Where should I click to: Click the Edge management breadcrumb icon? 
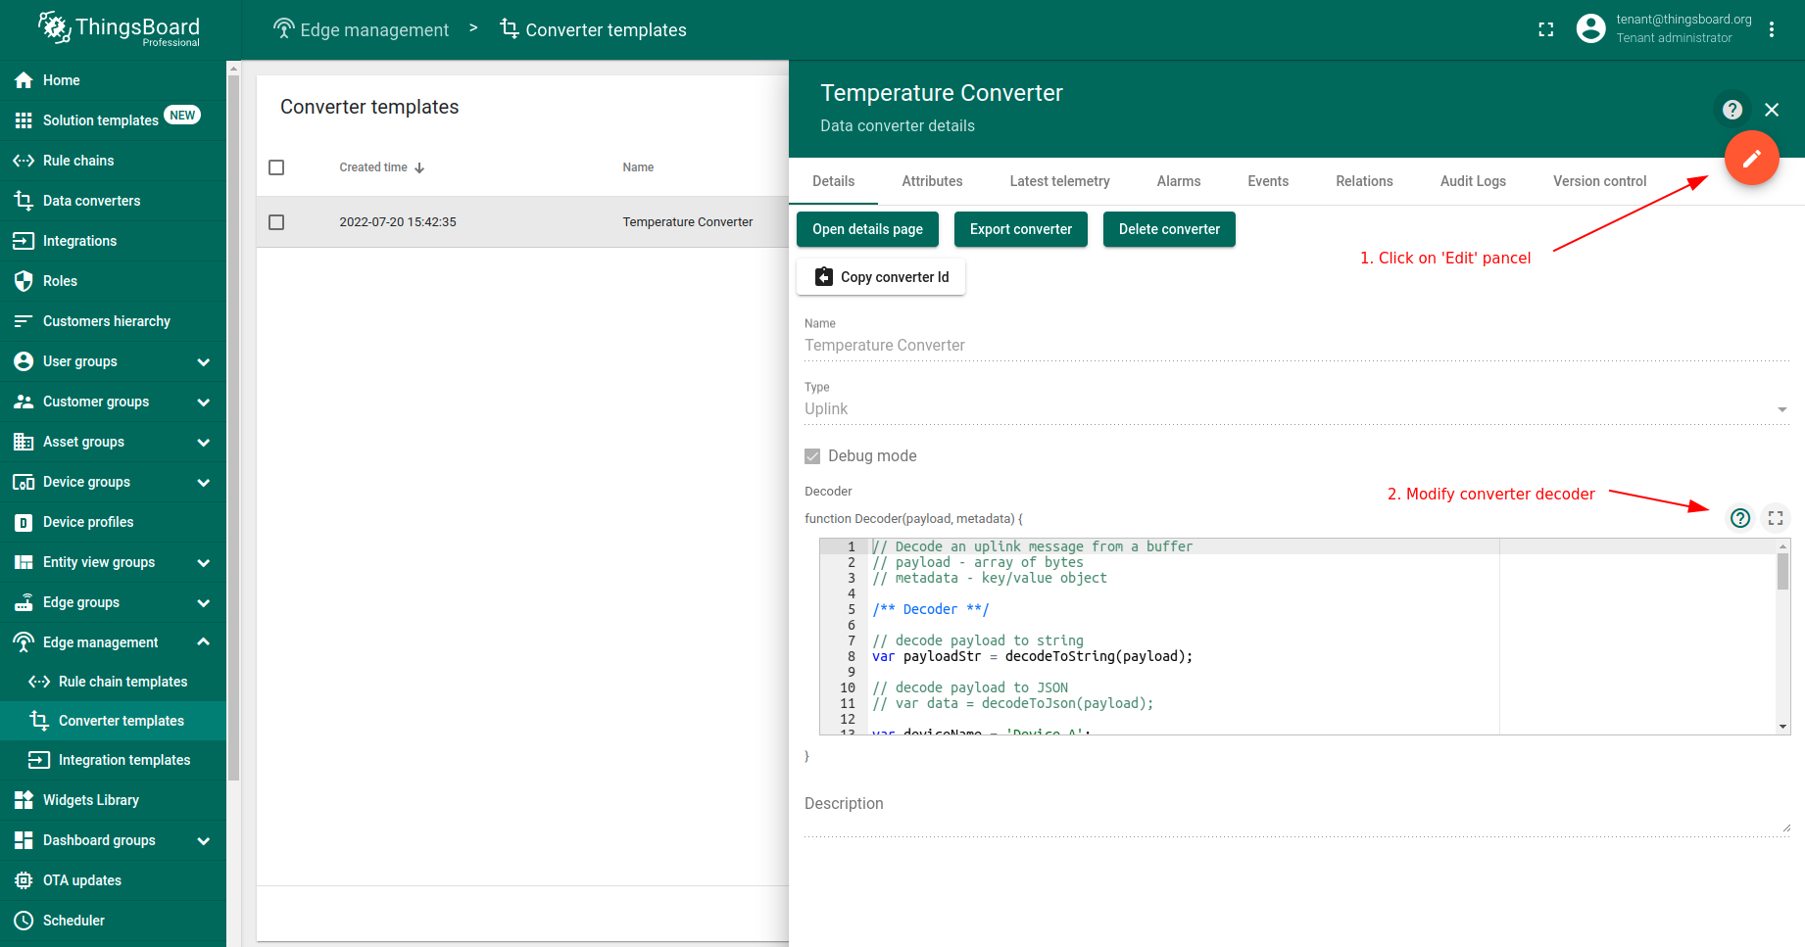click(x=284, y=28)
